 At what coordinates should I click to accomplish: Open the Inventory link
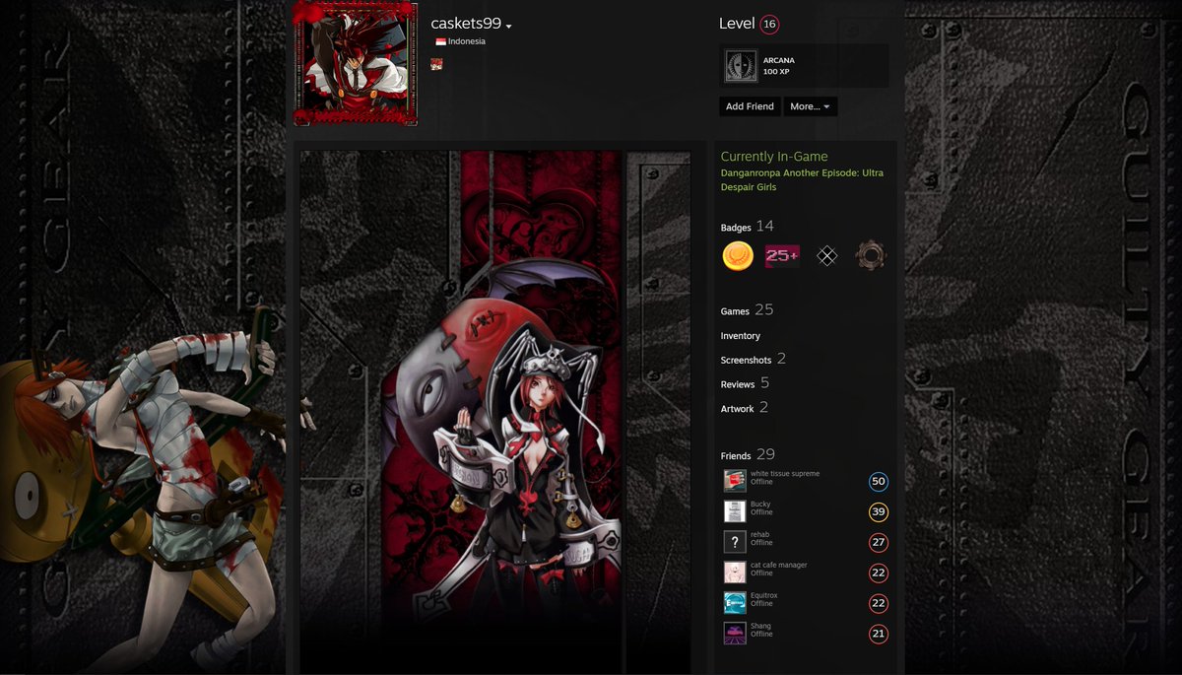click(x=741, y=336)
